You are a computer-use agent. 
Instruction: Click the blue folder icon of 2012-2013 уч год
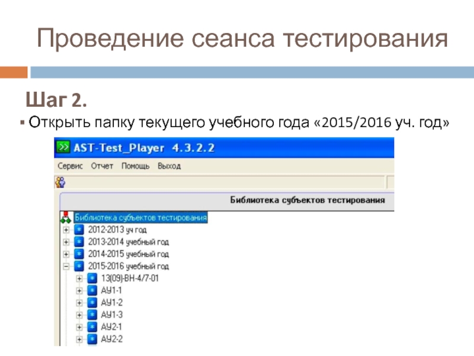click(x=79, y=230)
